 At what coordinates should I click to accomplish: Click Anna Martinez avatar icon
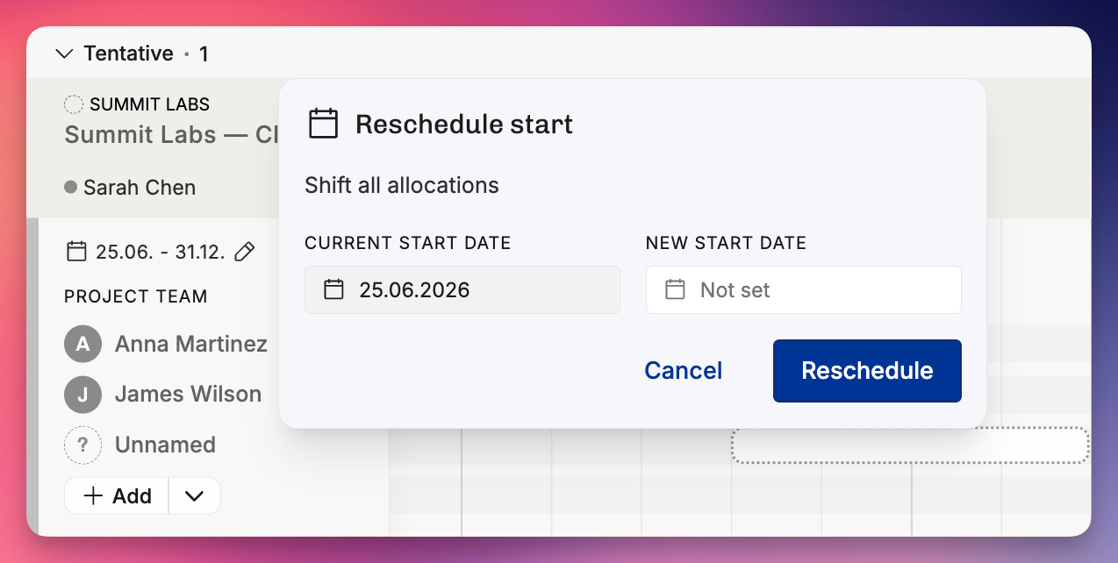82,344
